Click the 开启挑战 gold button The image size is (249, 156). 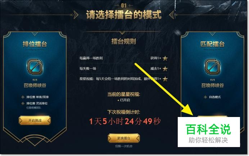pyautogui.click(x=35, y=121)
